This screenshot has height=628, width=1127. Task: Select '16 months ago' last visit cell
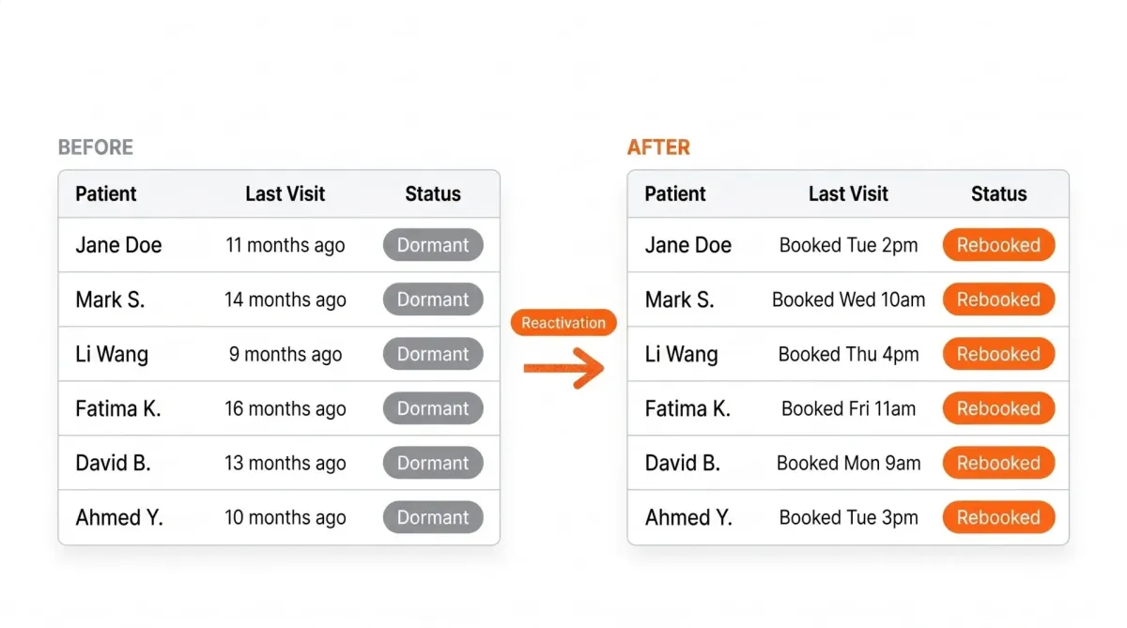tap(285, 408)
